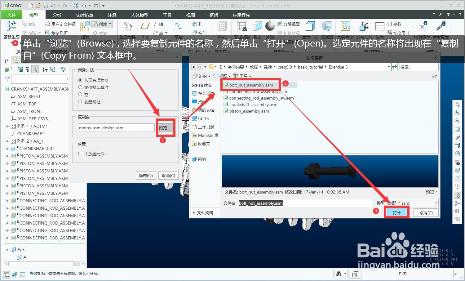Select the 空 (Empty) radio option

pos(80,94)
